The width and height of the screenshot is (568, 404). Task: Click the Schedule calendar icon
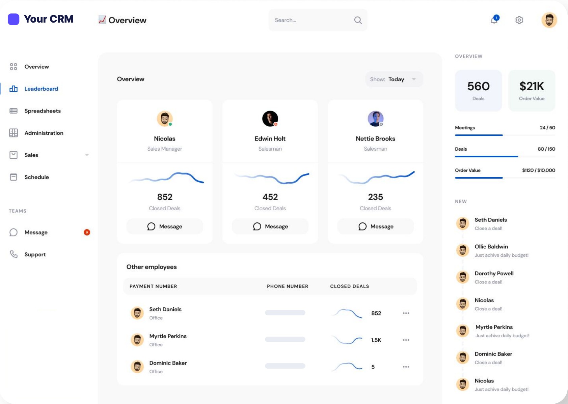(x=13, y=177)
